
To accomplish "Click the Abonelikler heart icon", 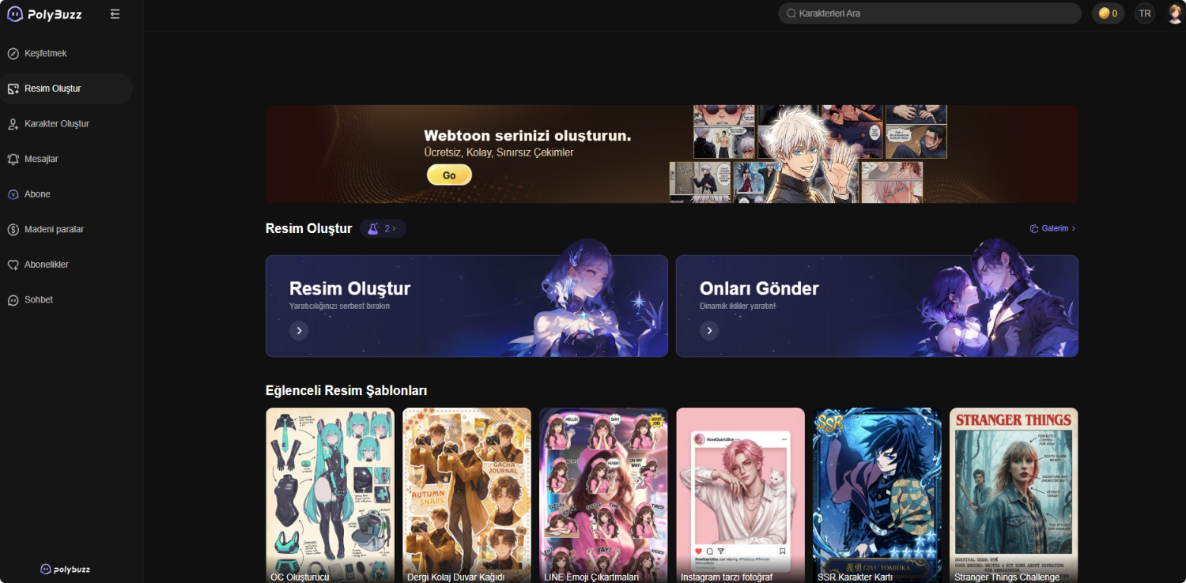I will 13,265.
